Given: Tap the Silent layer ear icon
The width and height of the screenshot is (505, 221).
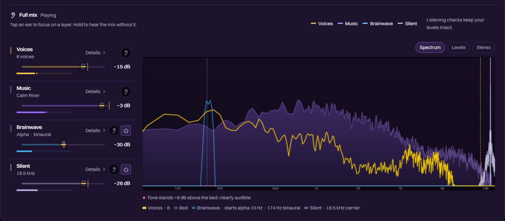Looking at the screenshot, I should 114,169.
